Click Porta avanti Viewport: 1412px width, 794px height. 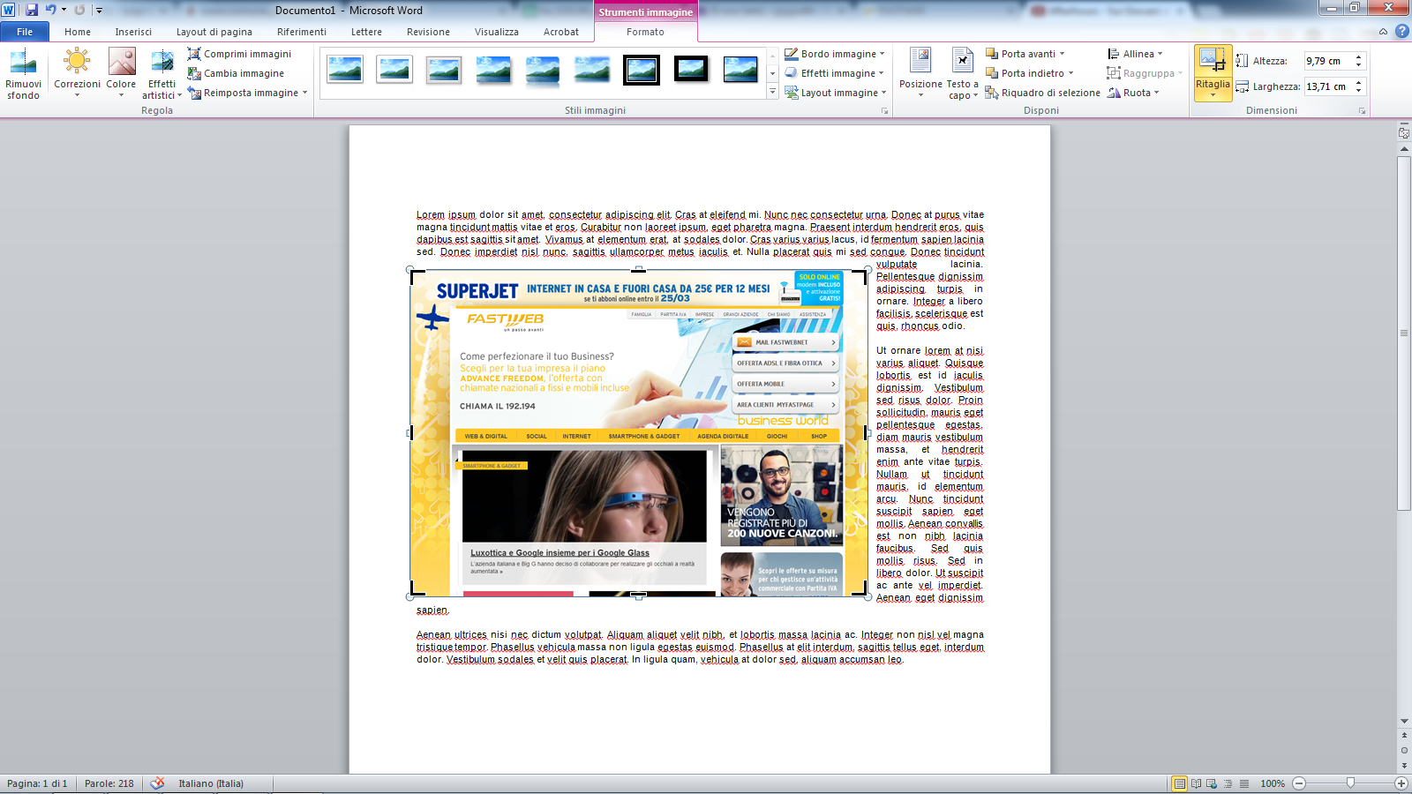click(1020, 54)
